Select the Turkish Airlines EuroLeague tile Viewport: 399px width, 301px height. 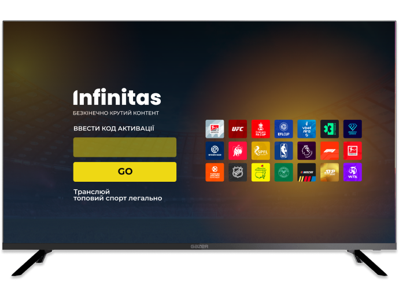pyautogui.click(x=215, y=172)
